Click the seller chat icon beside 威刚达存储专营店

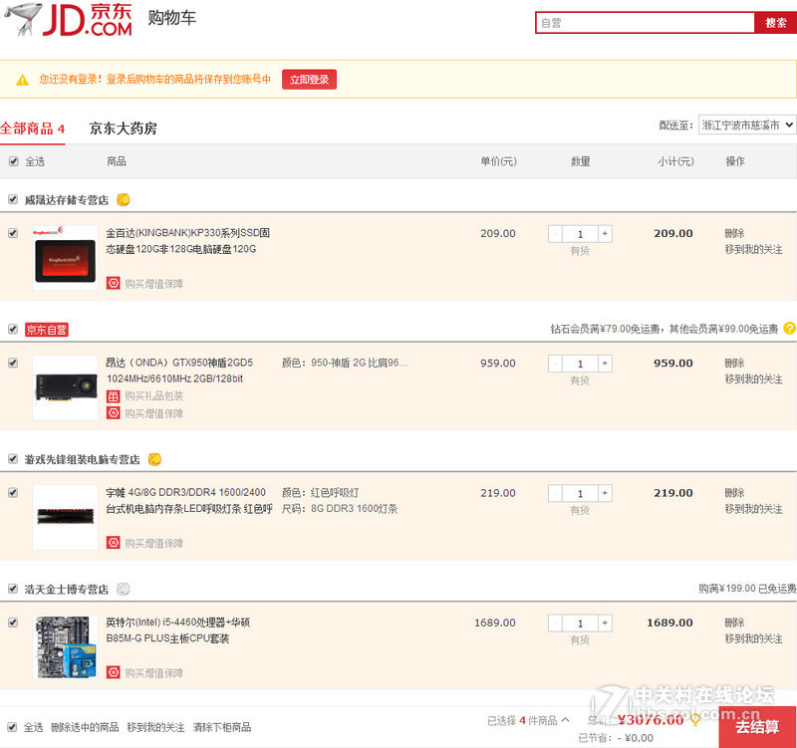pyautogui.click(x=123, y=200)
